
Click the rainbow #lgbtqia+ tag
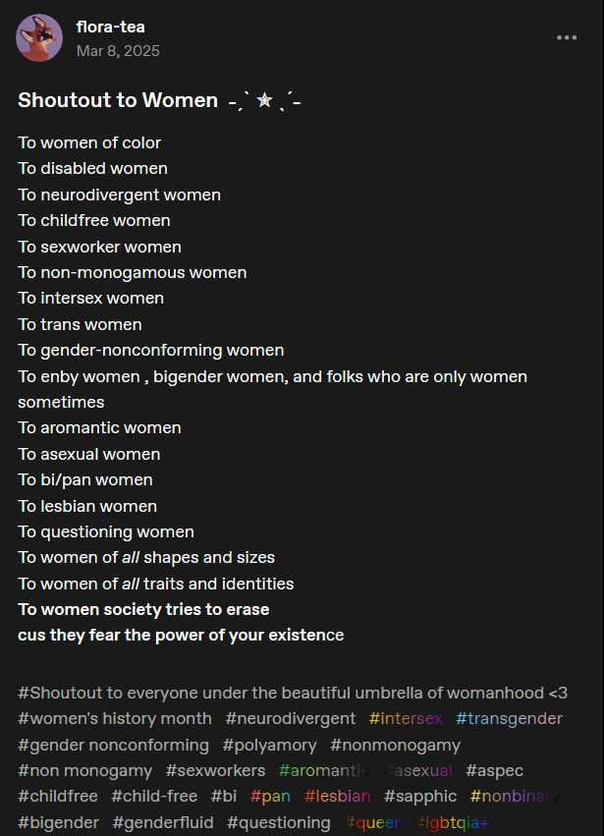point(453,823)
